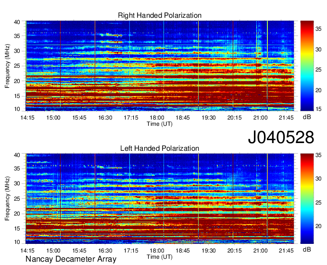This screenshot has height=265, width=327.
Task: Click 14:15 tick on Right Handed time axis
Action: [27, 118]
